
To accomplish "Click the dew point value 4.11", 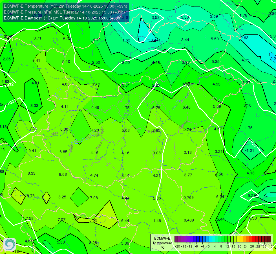I will coord(65,107).
